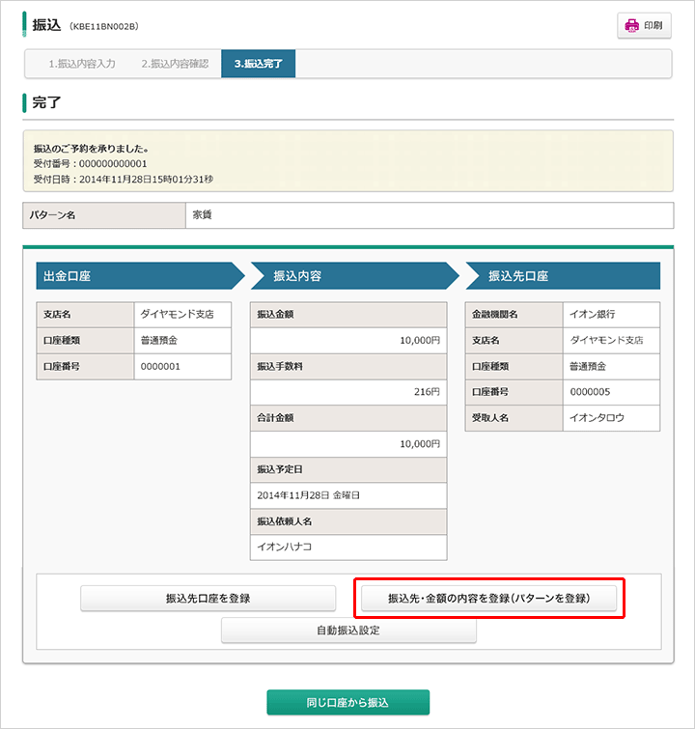Screen dimensions: 695x729
Task: Click 口座番号 label in 出金口座 table
Action: 62,366
